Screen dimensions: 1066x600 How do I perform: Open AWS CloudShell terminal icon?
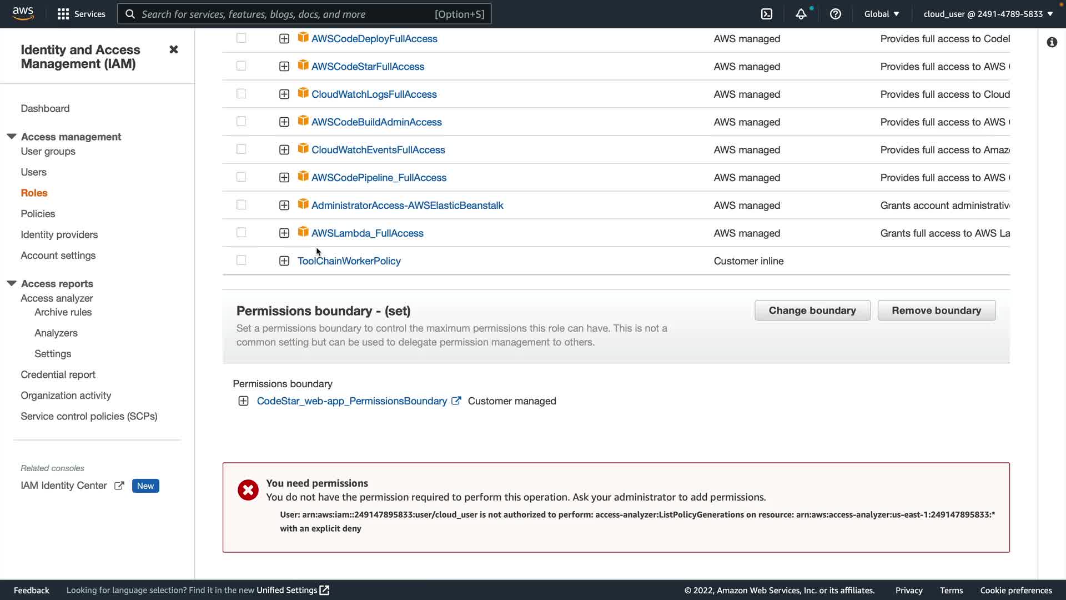[x=766, y=14]
